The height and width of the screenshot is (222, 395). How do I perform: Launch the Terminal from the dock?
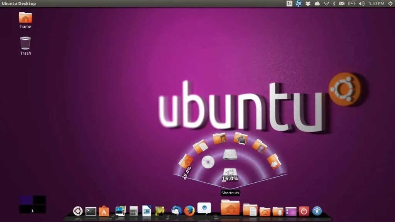(x=91, y=211)
